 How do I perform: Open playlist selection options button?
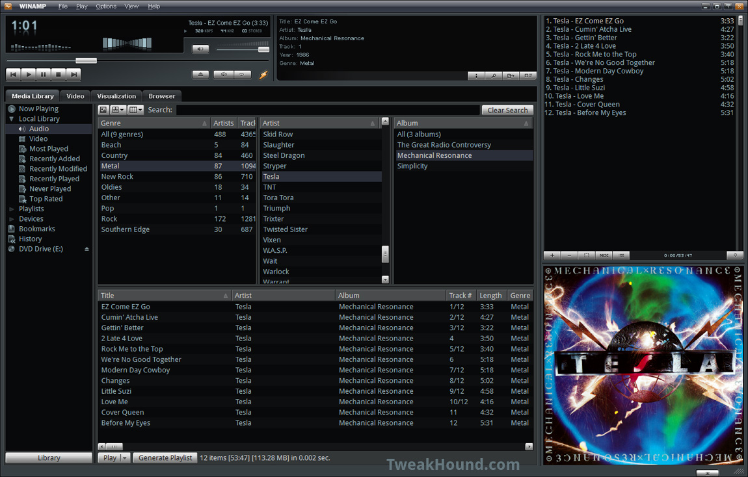[x=587, y=255]
